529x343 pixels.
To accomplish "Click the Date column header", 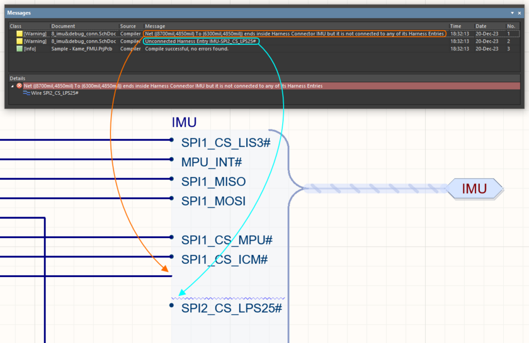I will click(x=481, y=26).
